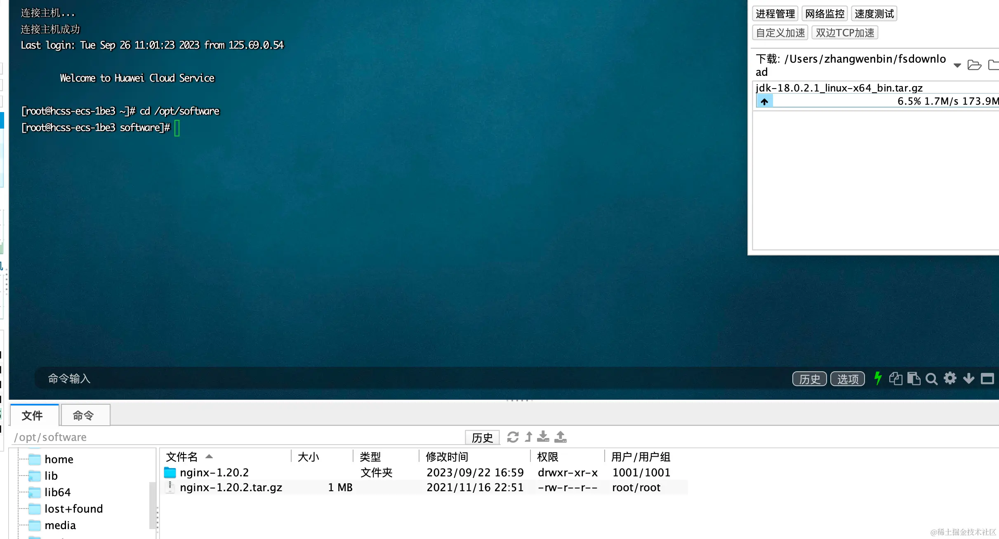Sort by 文件名 column header

[x=182, y=457]
